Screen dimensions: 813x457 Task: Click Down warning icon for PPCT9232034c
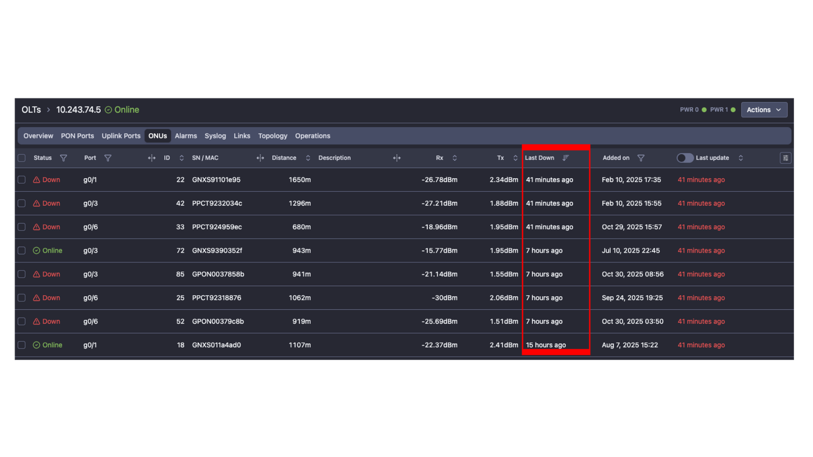pyautogui.click(x=36, y=204)
